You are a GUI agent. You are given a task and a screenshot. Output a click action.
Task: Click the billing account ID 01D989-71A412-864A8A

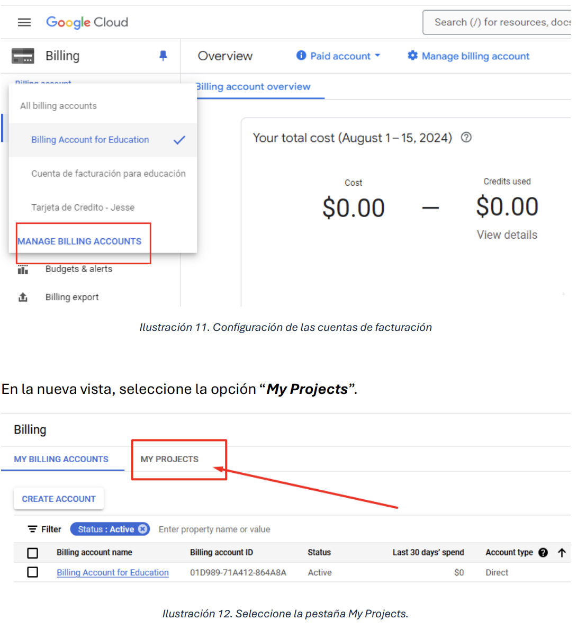pyautogui.click(x=238, y=573)
